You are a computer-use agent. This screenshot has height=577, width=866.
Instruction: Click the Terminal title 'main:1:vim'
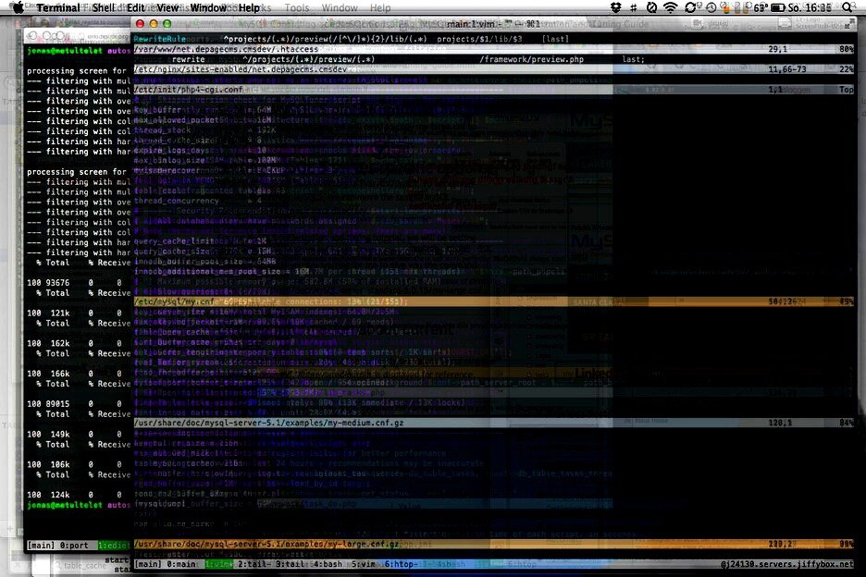click(x=471, y=24)
